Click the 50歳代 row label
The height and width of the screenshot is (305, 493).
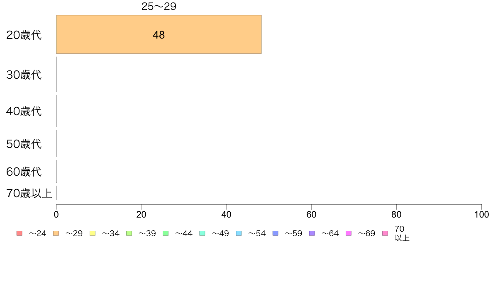tap(24, 144)
